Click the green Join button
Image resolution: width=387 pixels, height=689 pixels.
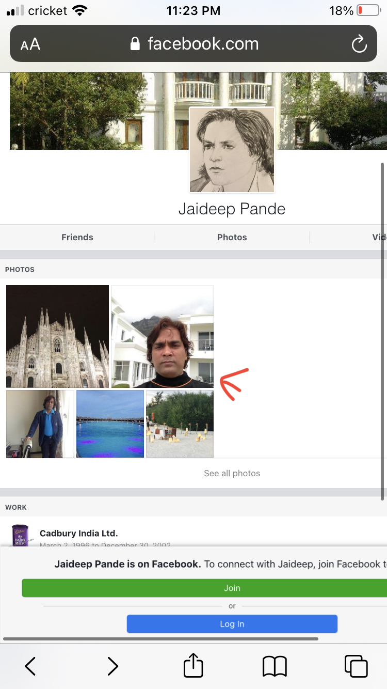204,588
